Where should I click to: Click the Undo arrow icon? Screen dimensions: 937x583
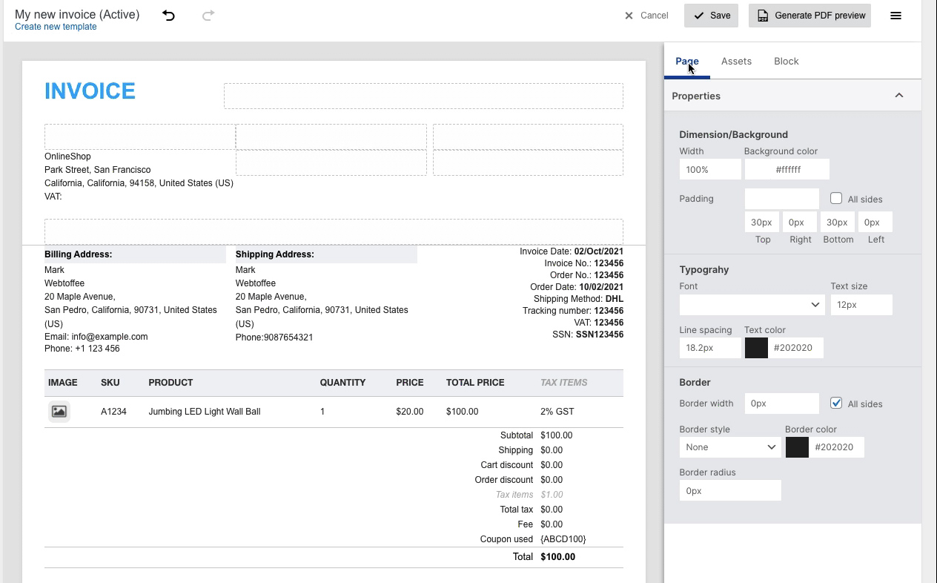[x=168, y=15]
